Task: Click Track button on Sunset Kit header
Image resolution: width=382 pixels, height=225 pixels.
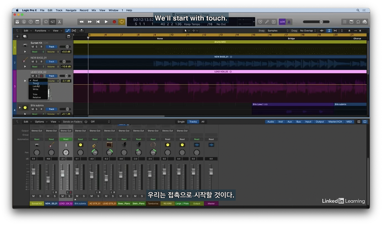Action: [52, 47]
